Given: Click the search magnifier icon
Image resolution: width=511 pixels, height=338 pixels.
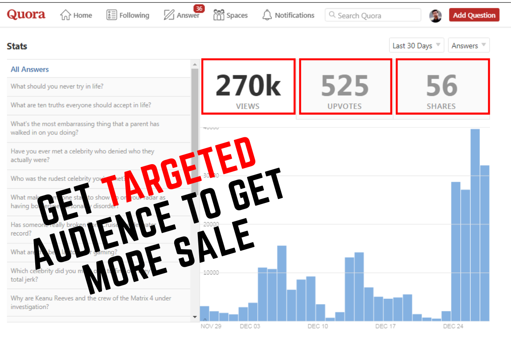Looking at the screenshot, I should pyautogui.click(x=333, y=15).
